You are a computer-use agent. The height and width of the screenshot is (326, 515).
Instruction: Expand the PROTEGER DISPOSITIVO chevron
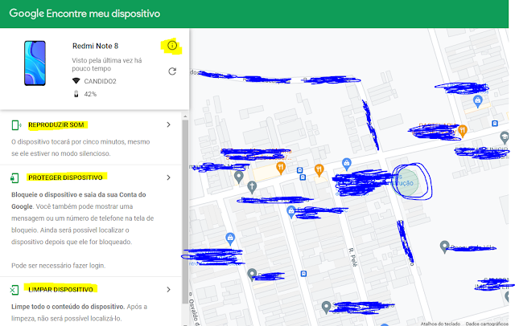[x=168, y=177]
